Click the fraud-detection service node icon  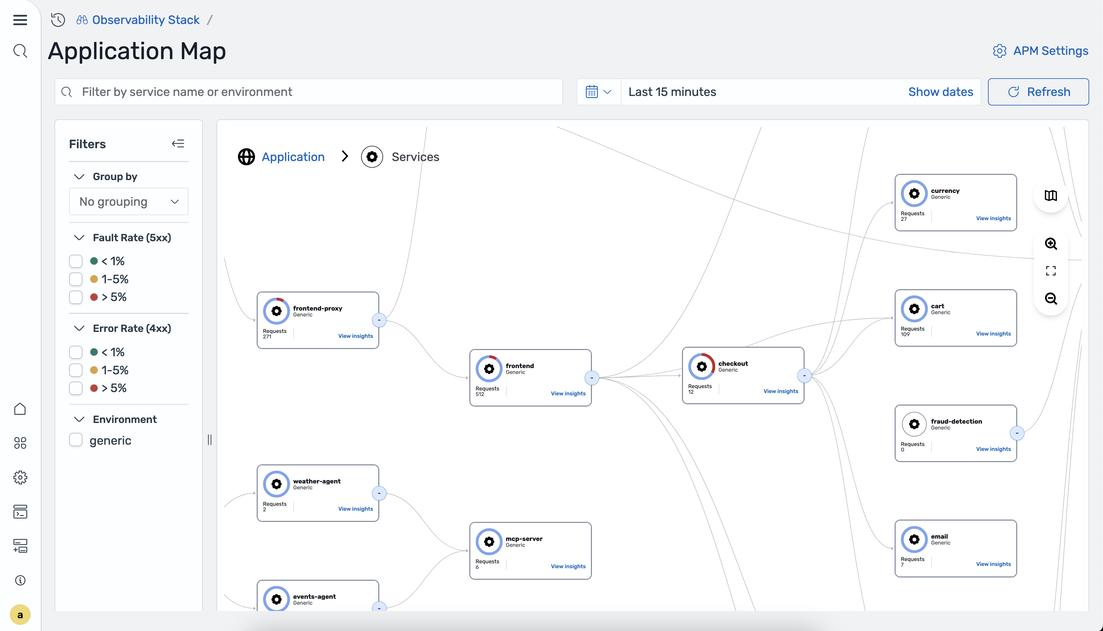[x=914, y=424]
